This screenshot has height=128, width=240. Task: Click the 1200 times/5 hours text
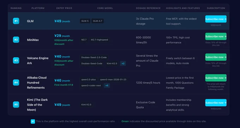coord(148,83)
